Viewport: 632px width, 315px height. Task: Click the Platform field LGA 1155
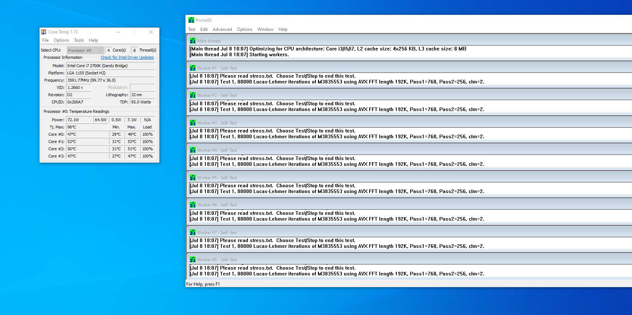110,73
